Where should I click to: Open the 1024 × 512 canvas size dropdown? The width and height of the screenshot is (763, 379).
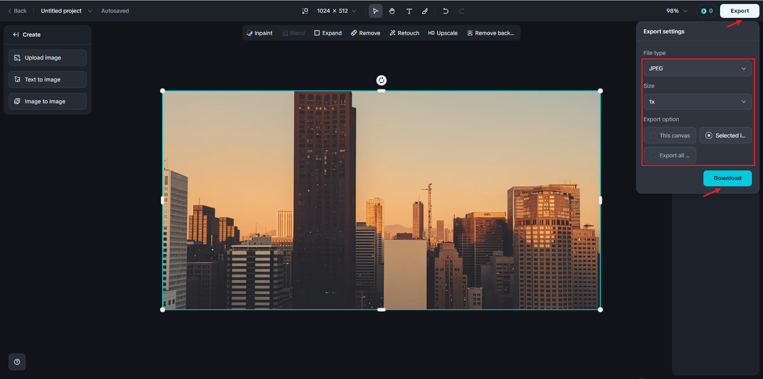click(337, 11)
